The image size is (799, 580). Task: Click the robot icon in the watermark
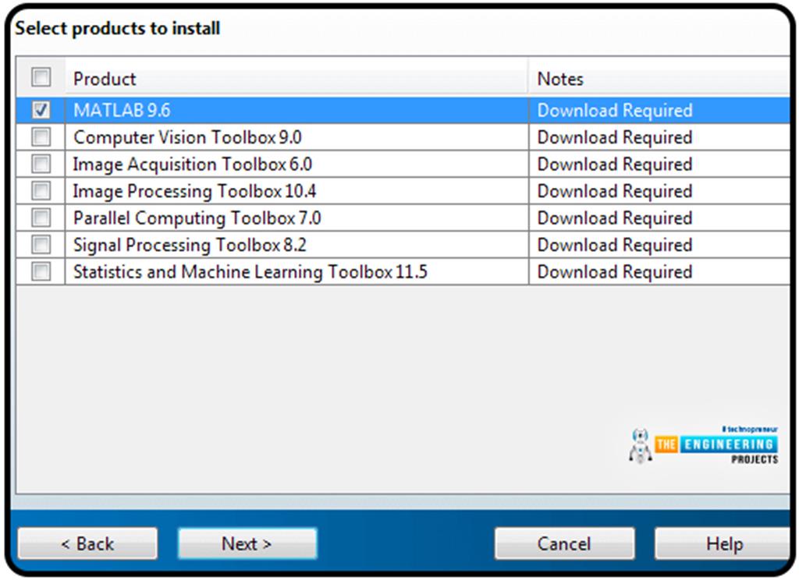tap(640, 446)
